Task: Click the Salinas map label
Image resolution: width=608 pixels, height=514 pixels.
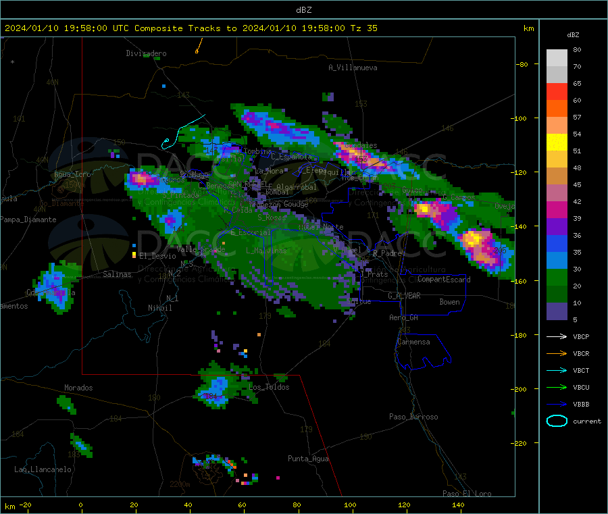Action: pyautogui.click(x=117, y=274)
